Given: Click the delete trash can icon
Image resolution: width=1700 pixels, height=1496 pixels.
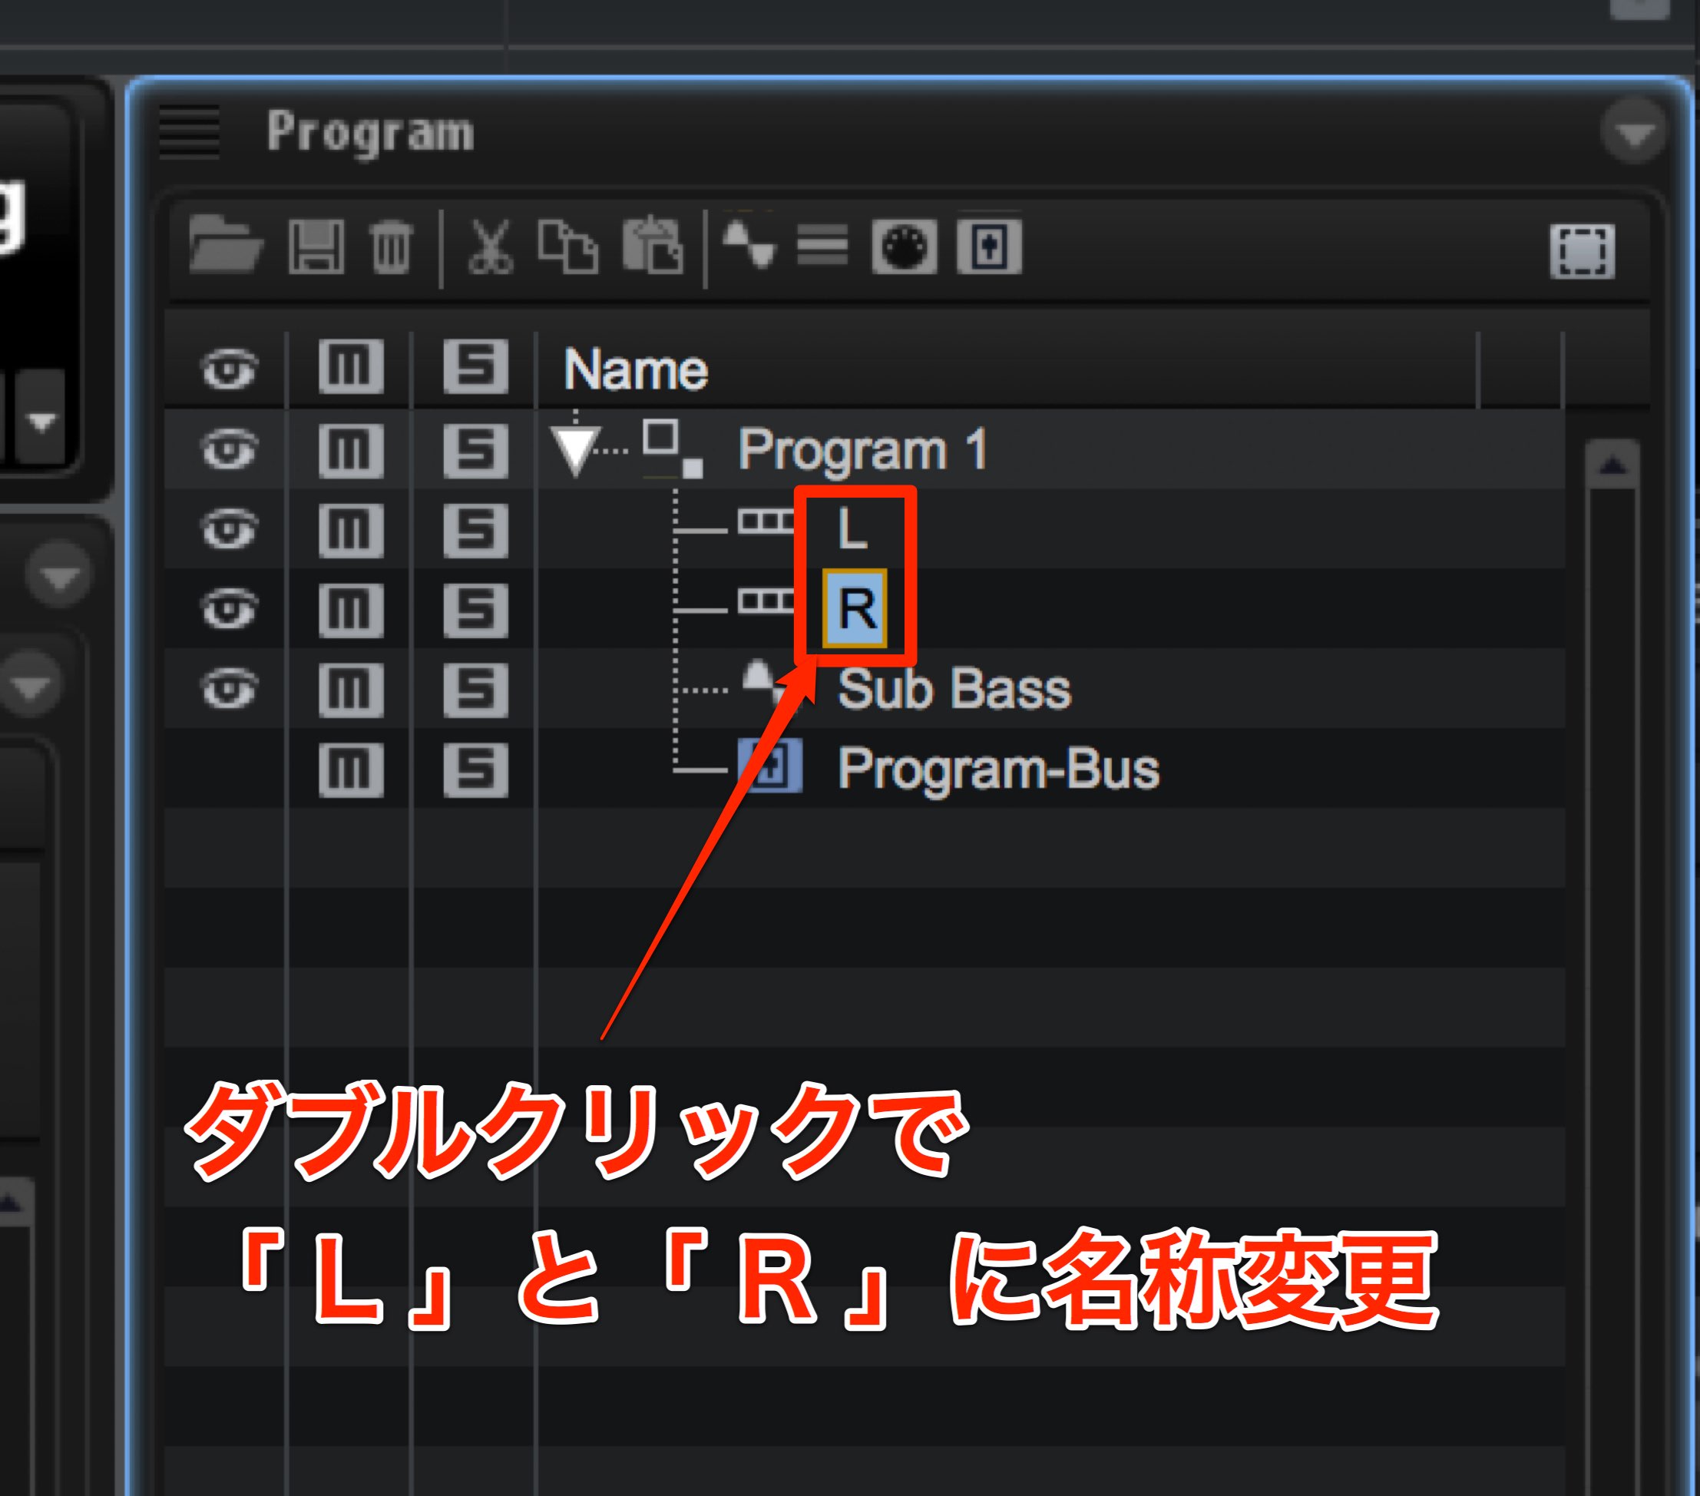Looking at the screenshot, I should (x=391, y=247).
